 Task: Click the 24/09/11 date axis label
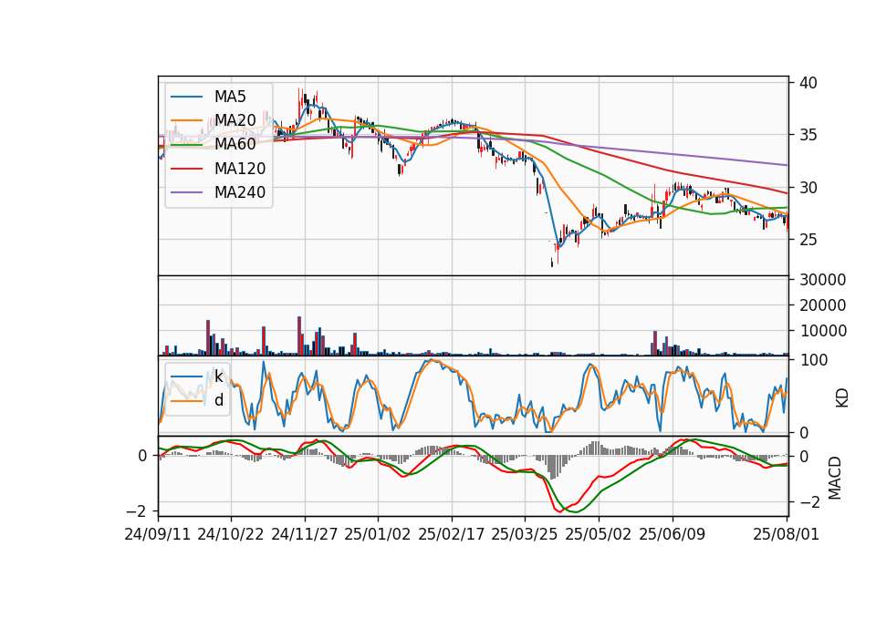158,534
